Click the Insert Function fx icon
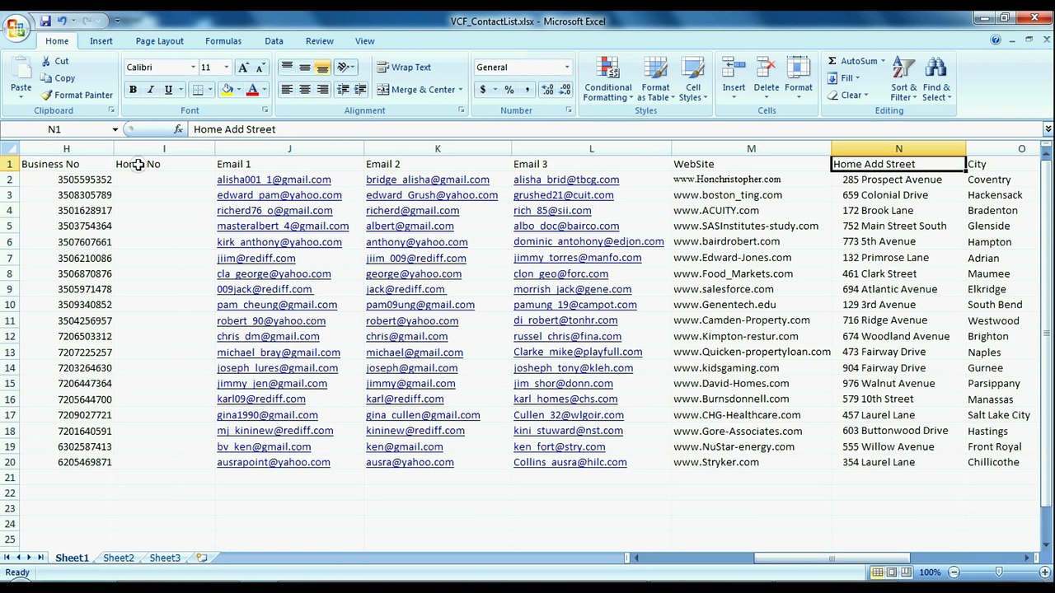The width and height of the screenshot is (1055, 593). [x=178, y=129]
